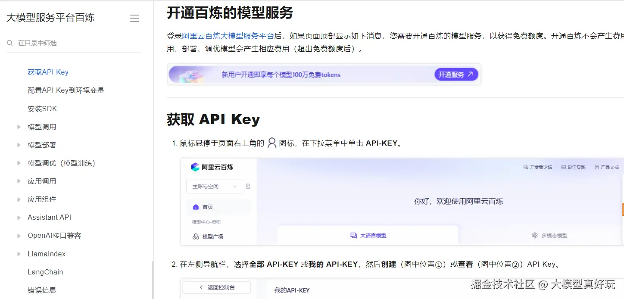Select OpenAI接口兼容 label in sidebar
The height and width of the screenshot is (299, 624).
coord(54,236)
